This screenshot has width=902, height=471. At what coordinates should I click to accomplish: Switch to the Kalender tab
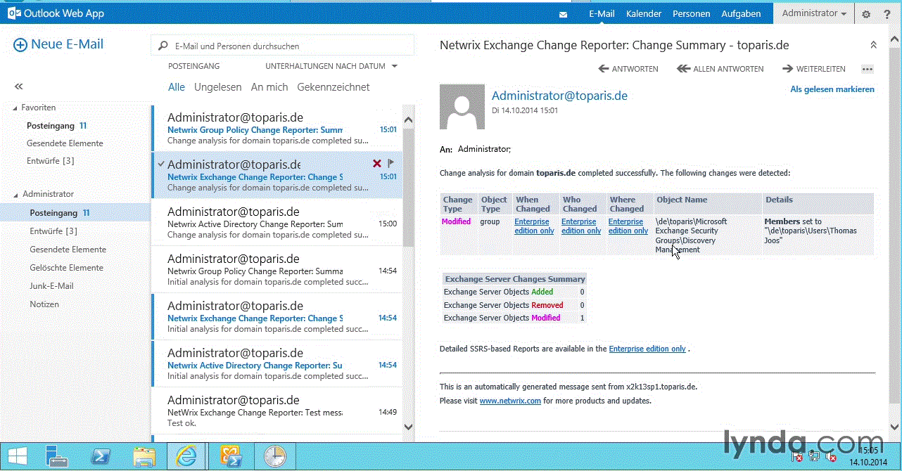tap(644, 13)
